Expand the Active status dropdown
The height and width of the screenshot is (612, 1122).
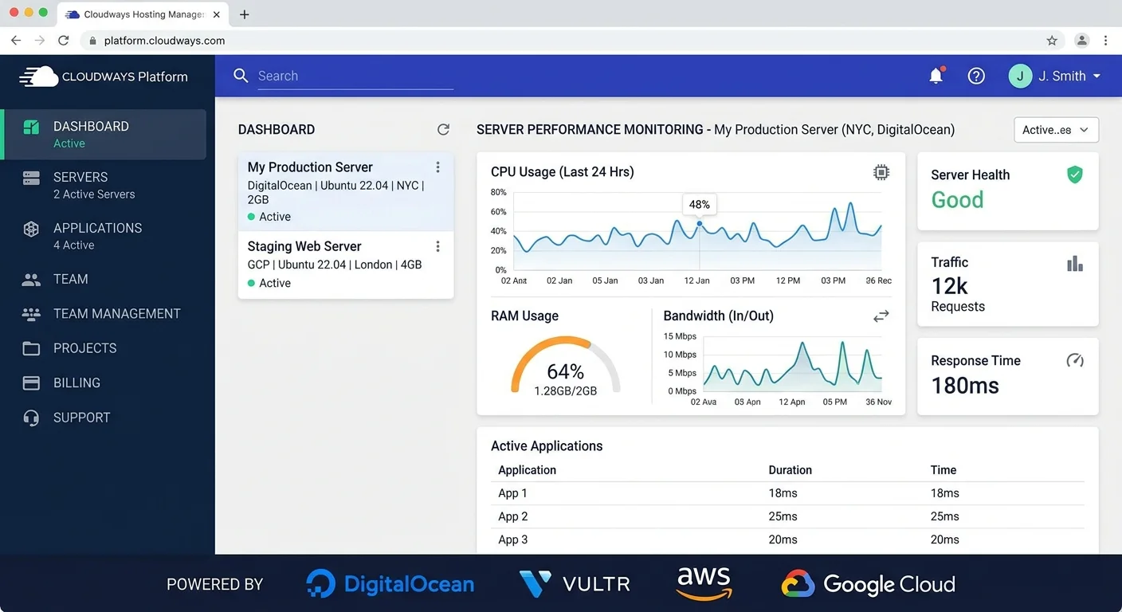coord(1056,130)
